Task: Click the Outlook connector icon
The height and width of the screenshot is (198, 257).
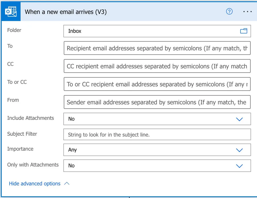Action: [x=10, y=12]
